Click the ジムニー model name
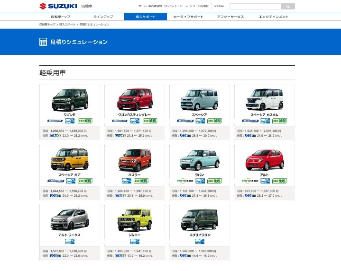Viewport: 341px width, 271px height. pos(134,235)
